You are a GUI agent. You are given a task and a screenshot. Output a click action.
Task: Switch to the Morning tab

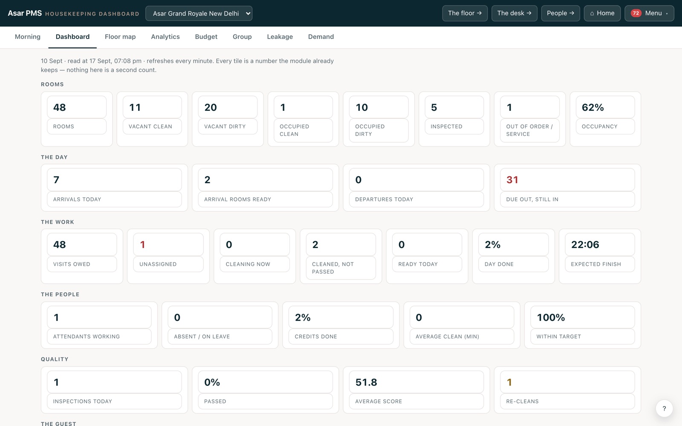(28, 37)
